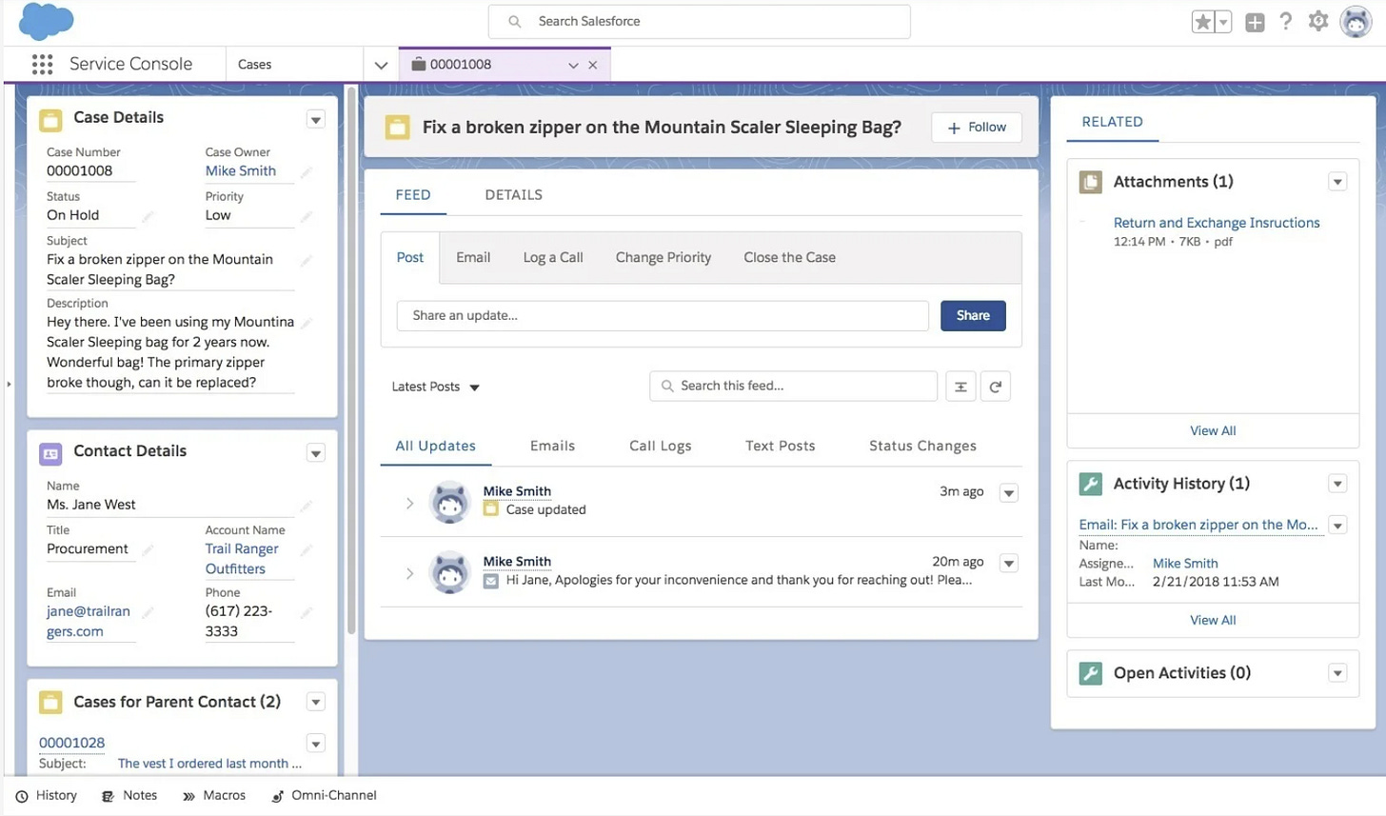Open the Open Activities panel menu
The height and width of the screenshot is (816, 1386).
point(1337,673)
